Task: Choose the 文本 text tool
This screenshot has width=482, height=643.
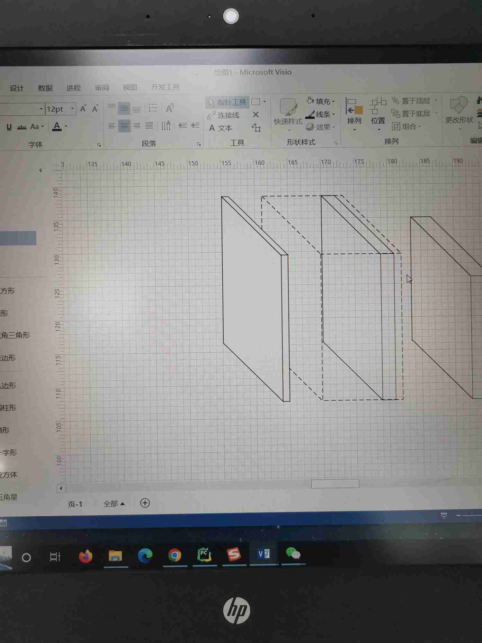Action: coord(220,128)
